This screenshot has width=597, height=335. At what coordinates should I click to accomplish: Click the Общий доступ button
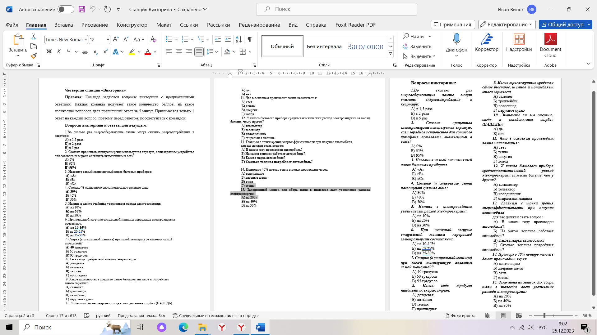[562, 25]
